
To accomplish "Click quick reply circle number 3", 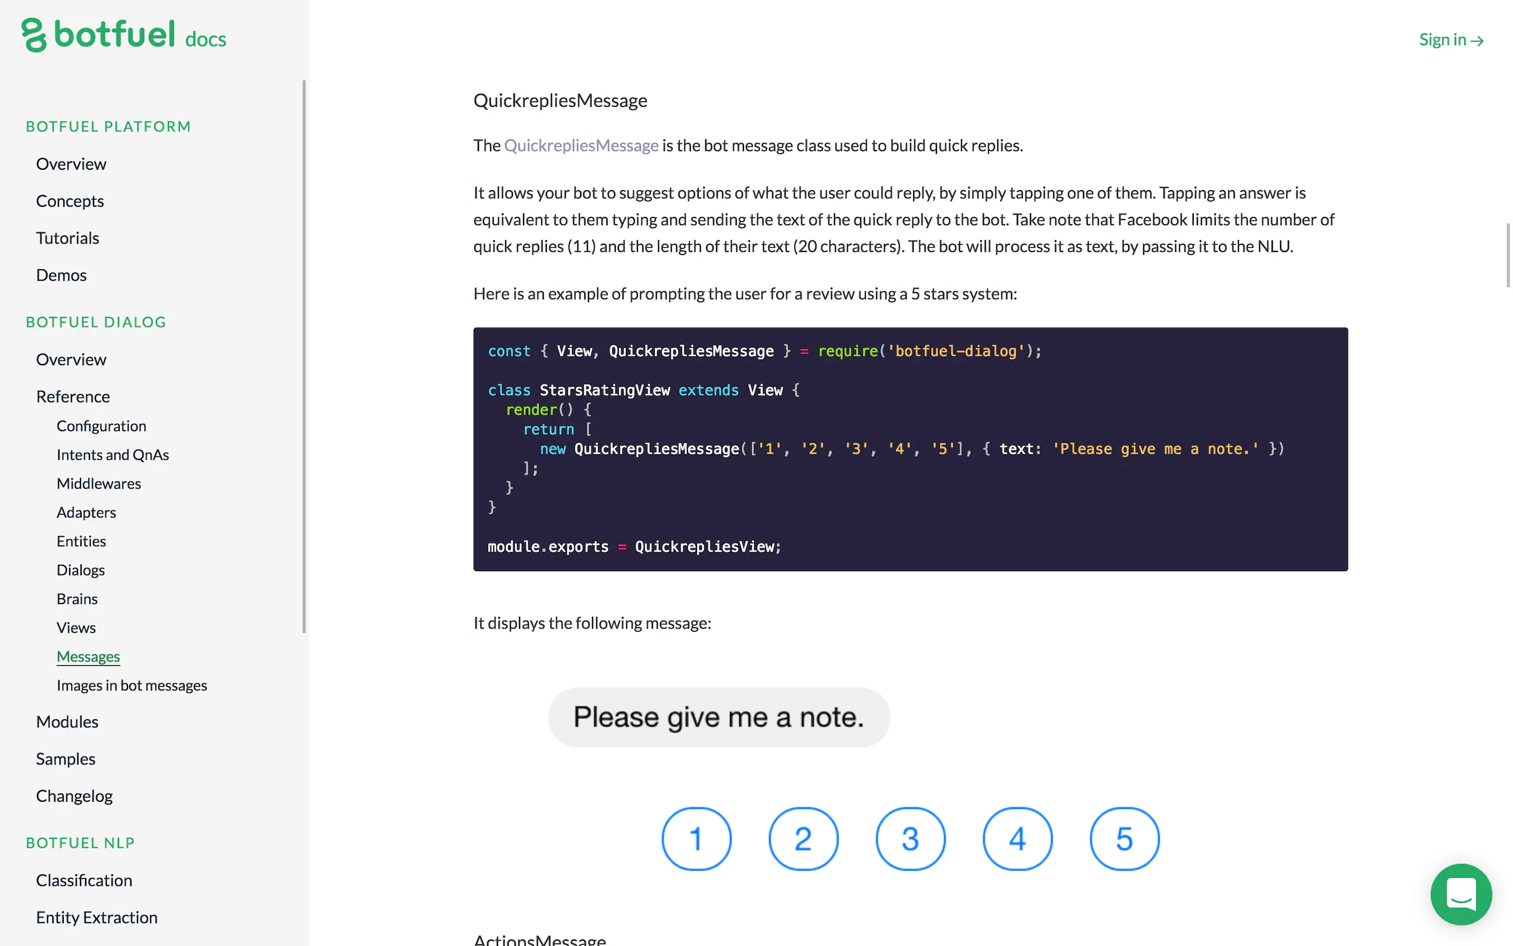I will click(910, 838).
